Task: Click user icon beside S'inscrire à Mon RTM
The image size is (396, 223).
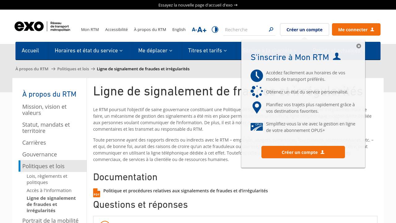Action: tap(337, 56)
